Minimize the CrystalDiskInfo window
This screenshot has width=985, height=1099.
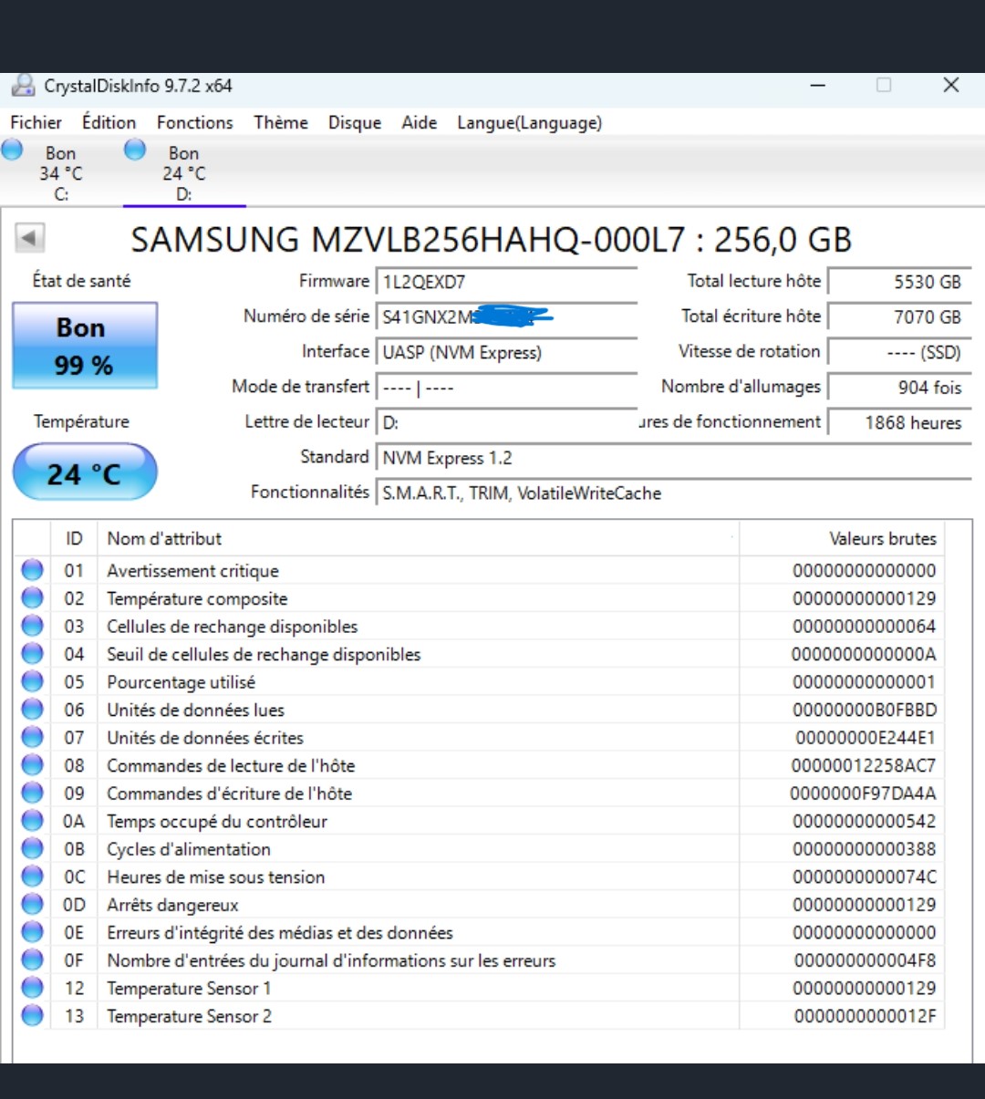pyautogui.click(x=818, y=85)
